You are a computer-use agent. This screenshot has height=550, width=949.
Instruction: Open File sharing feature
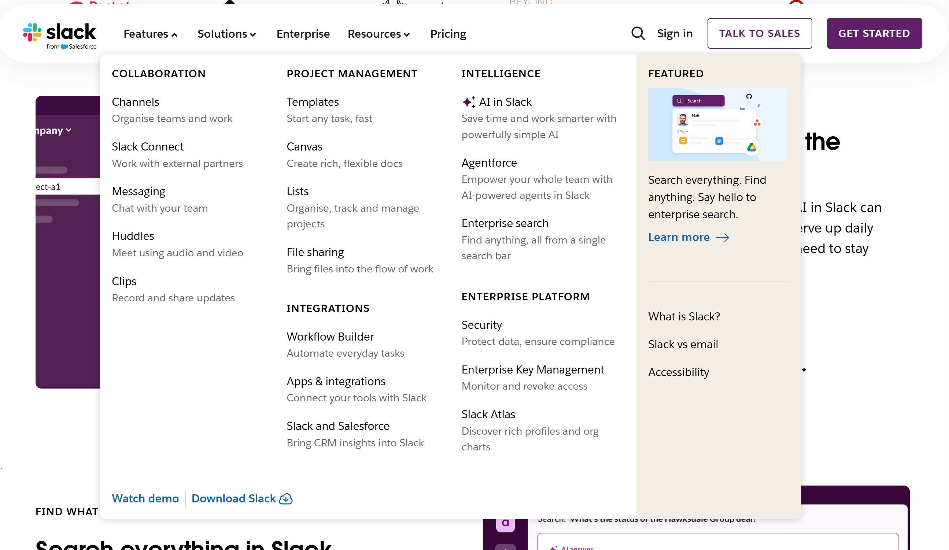[315, 252]
